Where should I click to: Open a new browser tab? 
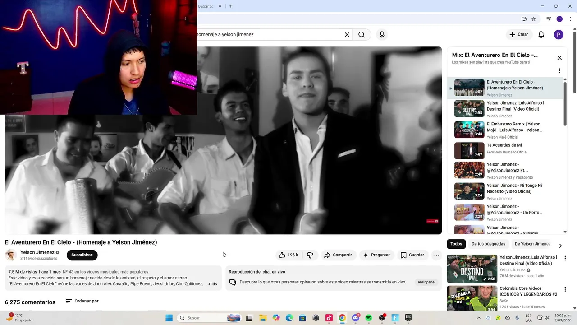point(231,6)
